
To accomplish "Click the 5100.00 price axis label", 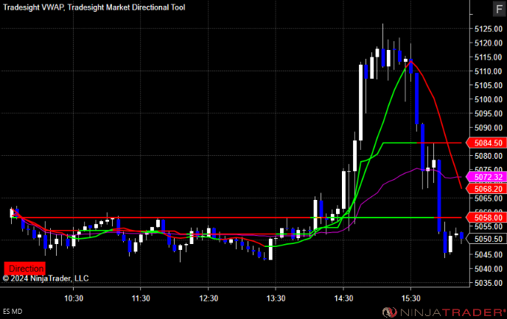I will point(489,99).
